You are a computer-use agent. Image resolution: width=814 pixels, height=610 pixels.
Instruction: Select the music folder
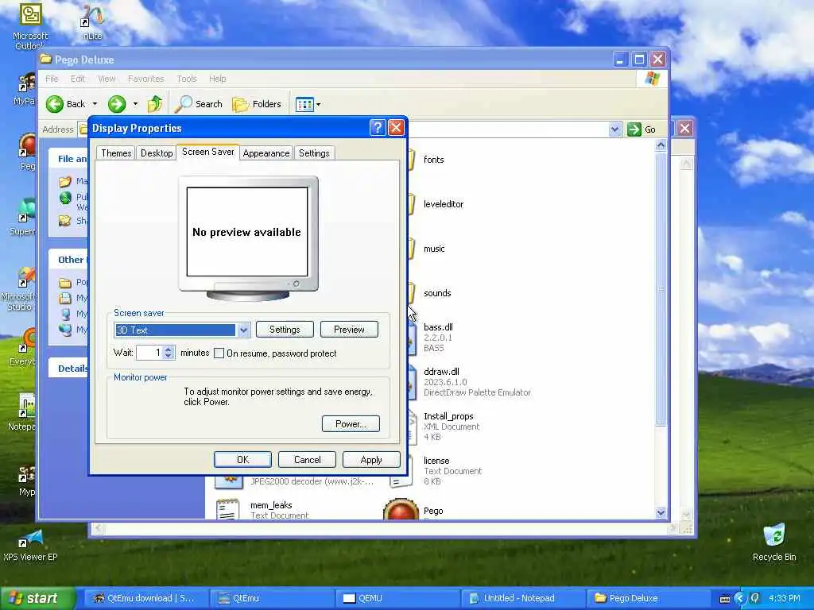434,249
